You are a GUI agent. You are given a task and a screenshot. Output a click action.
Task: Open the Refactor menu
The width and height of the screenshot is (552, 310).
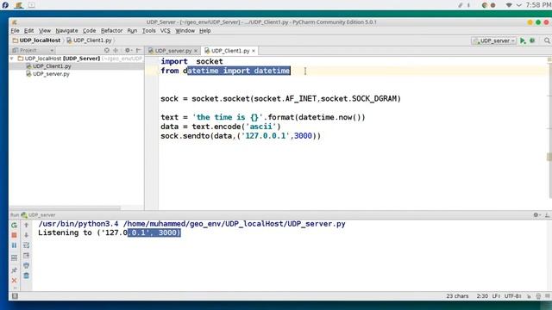coord(111,31)
